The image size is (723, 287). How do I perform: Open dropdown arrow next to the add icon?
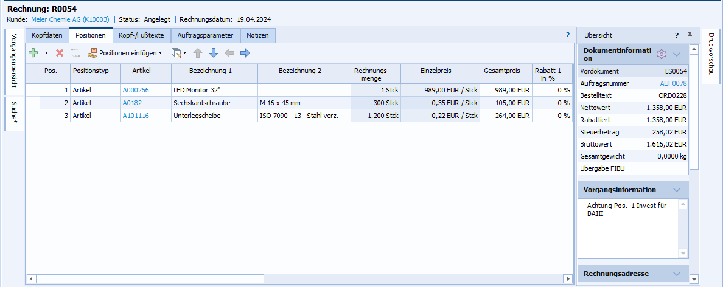46,53
